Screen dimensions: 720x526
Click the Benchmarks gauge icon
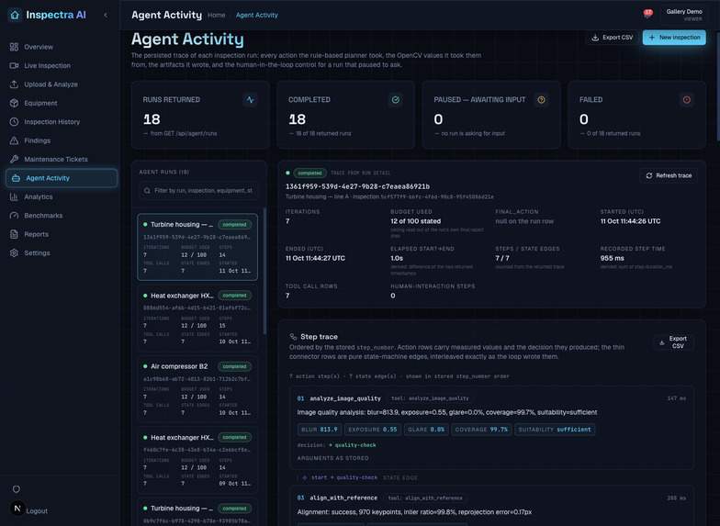(15, 216)
